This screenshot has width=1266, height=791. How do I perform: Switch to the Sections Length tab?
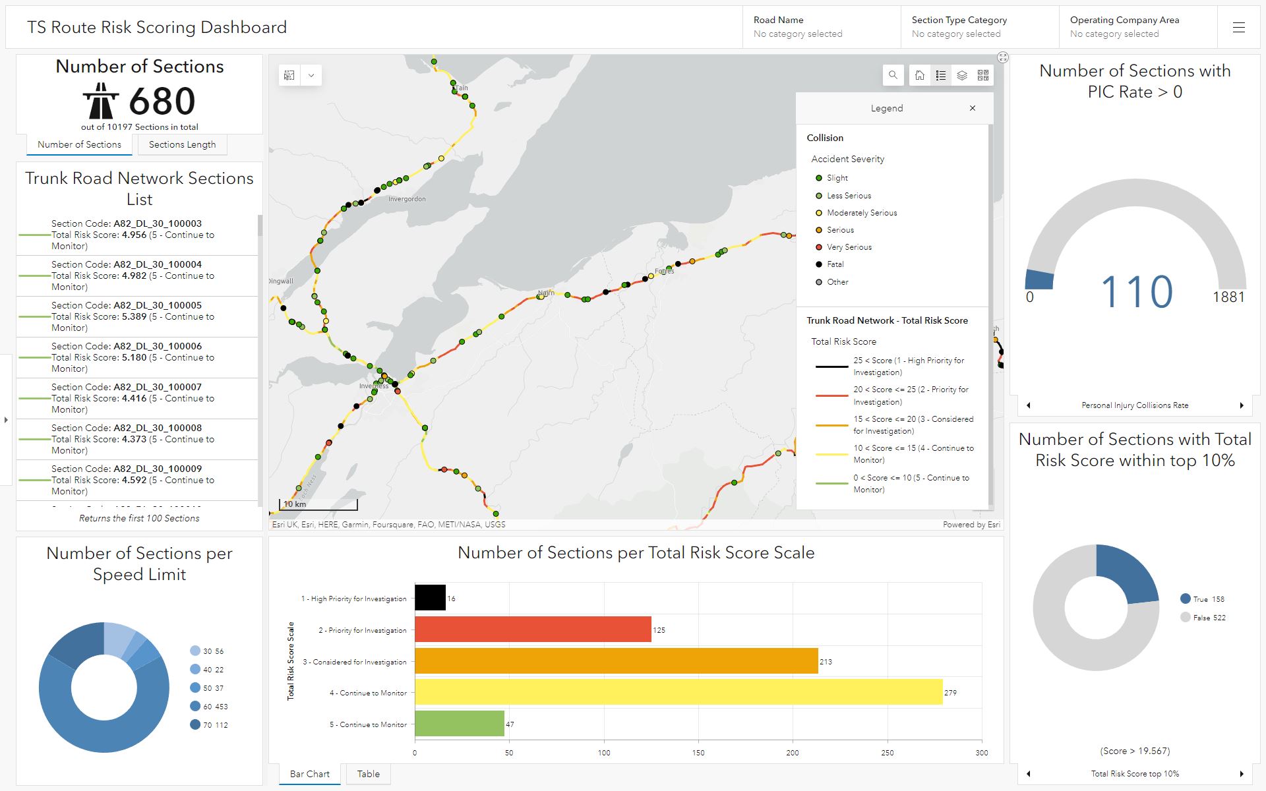pyautogui.click(x=182, y=144)
